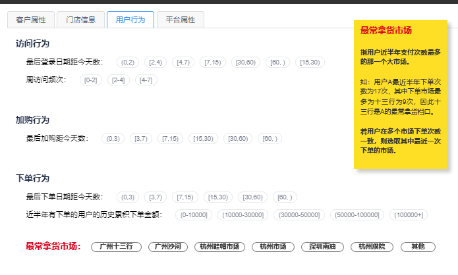The height and width of the screenshot is (275, 458).
Task: Click the 下单行为 section heading
Action: click(x=32, y=178)
